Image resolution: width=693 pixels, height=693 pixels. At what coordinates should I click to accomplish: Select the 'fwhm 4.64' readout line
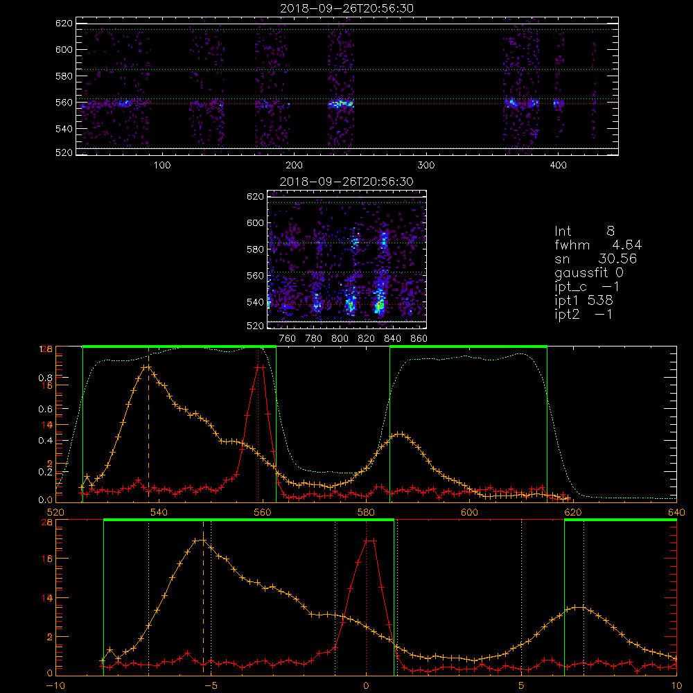tap(598, 245)
